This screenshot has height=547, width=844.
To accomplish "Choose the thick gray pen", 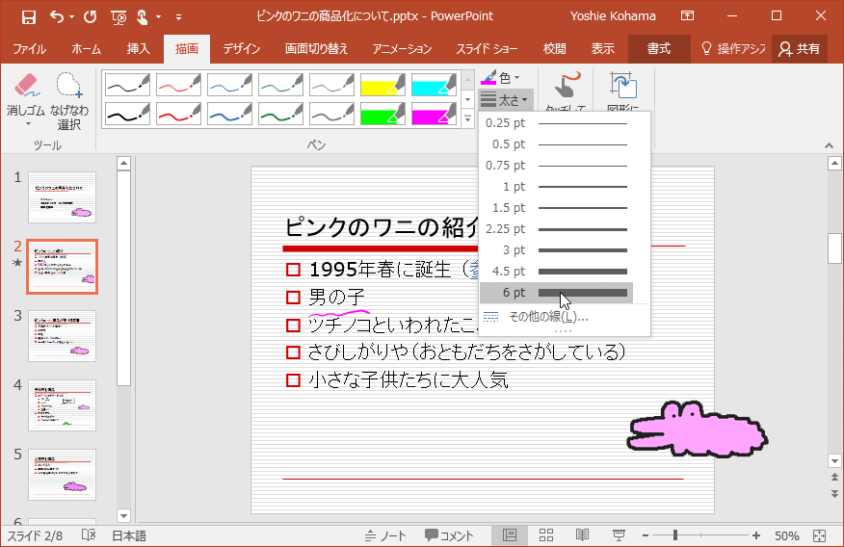I will pyautogui.click(x=332, y=114).
